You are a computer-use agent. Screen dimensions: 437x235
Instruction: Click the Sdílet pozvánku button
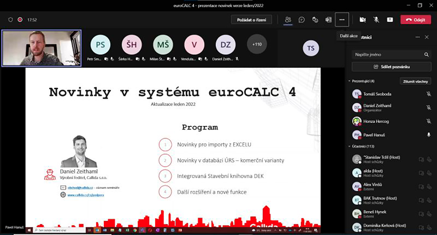(391, 67)
